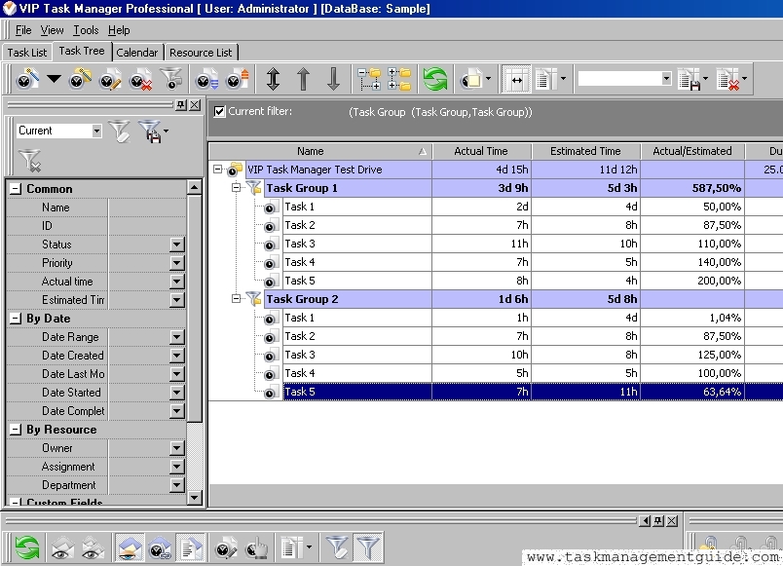This screenshot has width=783, height=566.
Task: Click the clock icon with orange up arrow
Action: [237, 79]
